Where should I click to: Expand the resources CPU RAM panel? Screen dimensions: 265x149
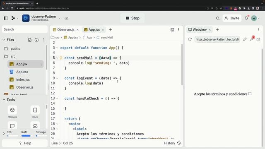(4, 134)
